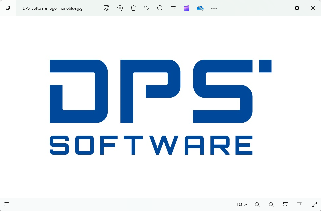Zoom in with the plus magnifier
Image resolution: width=321 pixels, height=211 pixels.
pos(271,204)
